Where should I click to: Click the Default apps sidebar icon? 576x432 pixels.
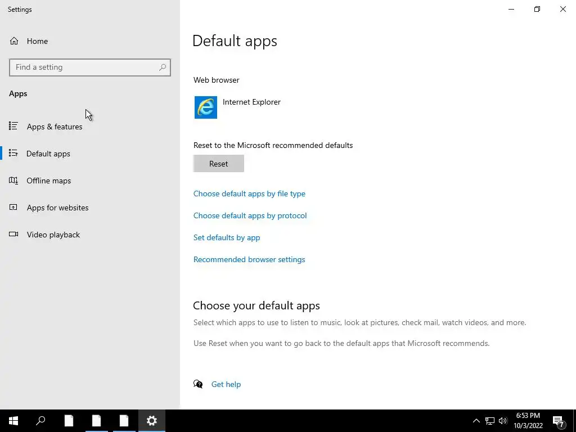click(13, 153)
